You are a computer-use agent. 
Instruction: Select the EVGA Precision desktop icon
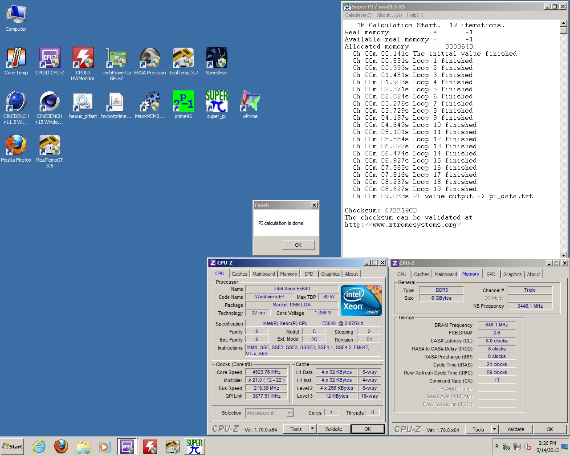(150, 61)
